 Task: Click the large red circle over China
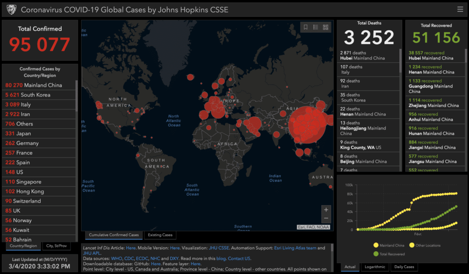coord(307,125)
